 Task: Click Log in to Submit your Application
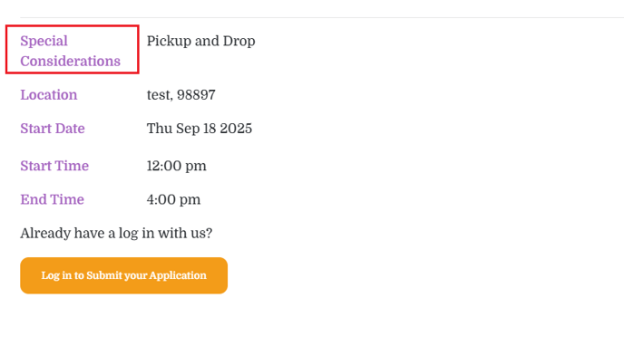pos(123,275)
